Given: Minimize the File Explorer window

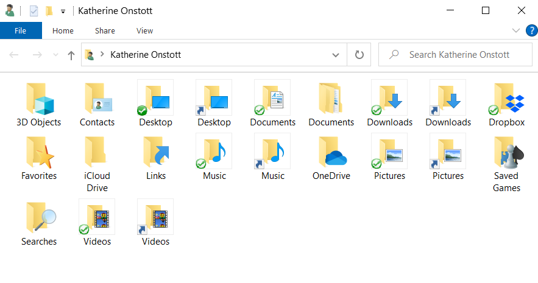Looking at the screenshot, I should click(450, 10).
